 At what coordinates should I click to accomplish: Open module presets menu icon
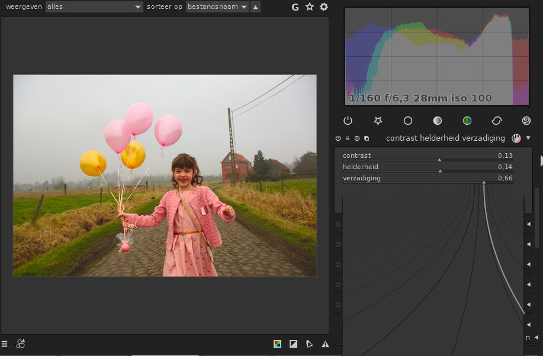(348, 138)
